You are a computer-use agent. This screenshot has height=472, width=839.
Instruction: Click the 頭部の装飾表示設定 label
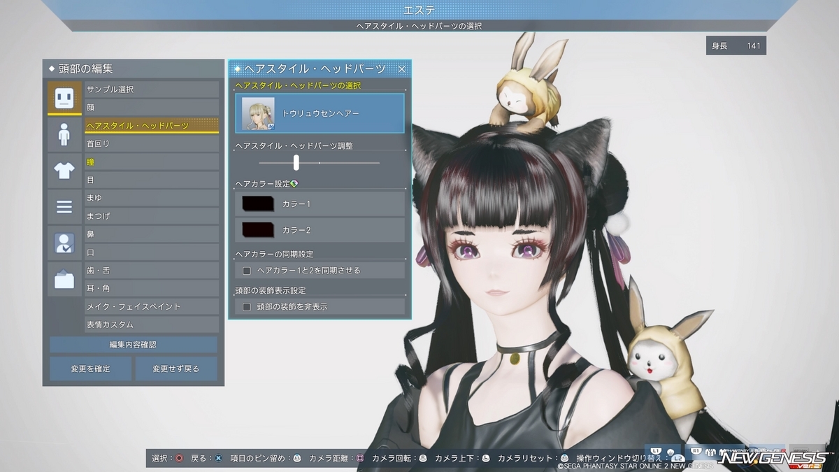click(270, 290)
